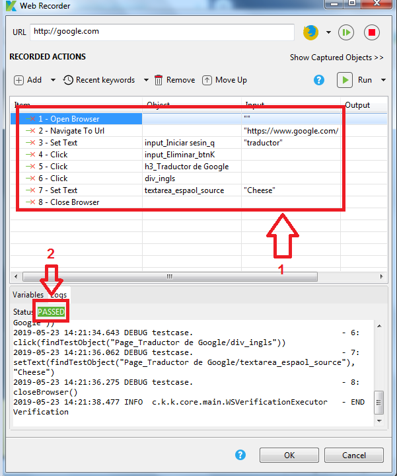This screenshot has width=397, height=476.
Task: Expand the Recent keywords dropdown arrow
Action: 146,80
